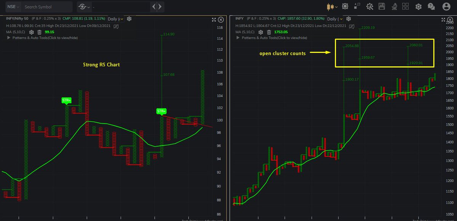Click the empty watchlist name field
Screen dimensions: 457x221
[x=120, y=6]
